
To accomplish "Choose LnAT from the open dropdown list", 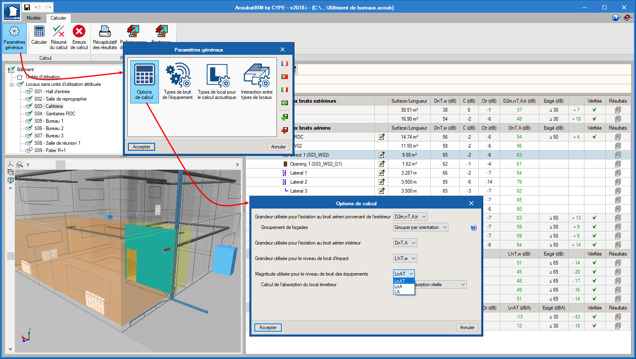I will pos(404,281).
